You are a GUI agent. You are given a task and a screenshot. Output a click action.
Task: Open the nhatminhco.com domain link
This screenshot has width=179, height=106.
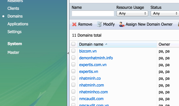pyautogui.click(x=93, y=92)
